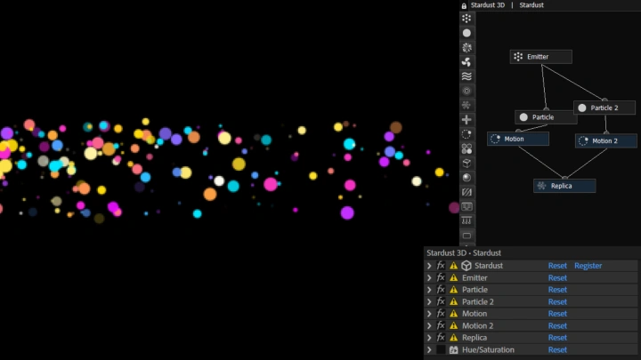
Task: Click the warning icon on the Stardust row
Action: click(453, 266)
